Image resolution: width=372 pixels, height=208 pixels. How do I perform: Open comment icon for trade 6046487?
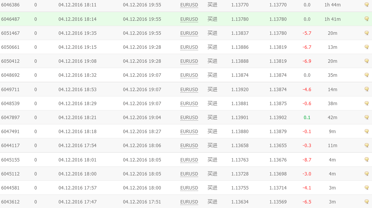point(367,19)
